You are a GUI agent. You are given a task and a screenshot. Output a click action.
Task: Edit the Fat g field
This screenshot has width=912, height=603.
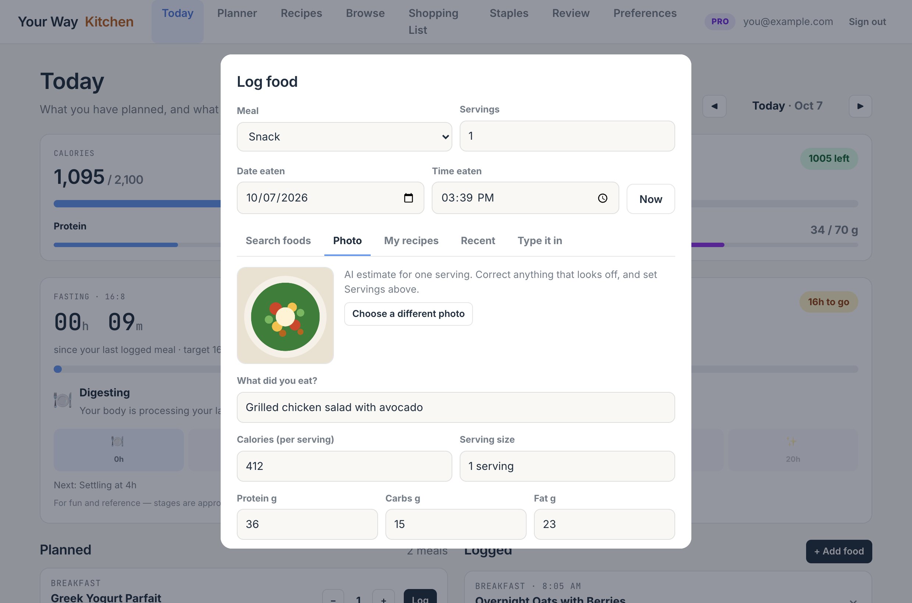point(604,524)
